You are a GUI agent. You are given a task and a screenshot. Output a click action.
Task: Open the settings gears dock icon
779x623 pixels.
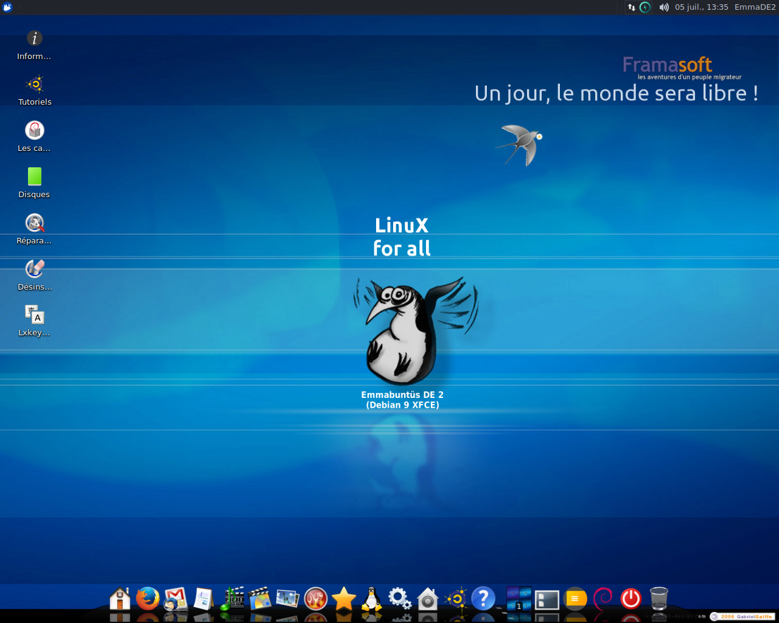(400, 599)
